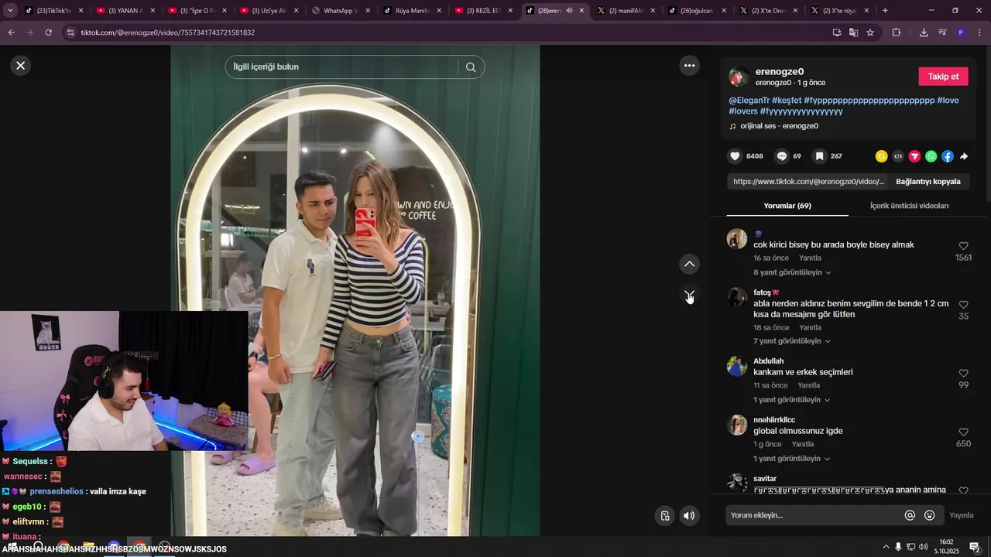This screenshot has height=557, width=991.
Task: Get embed code via the code icon
Action: coord(898,156)
